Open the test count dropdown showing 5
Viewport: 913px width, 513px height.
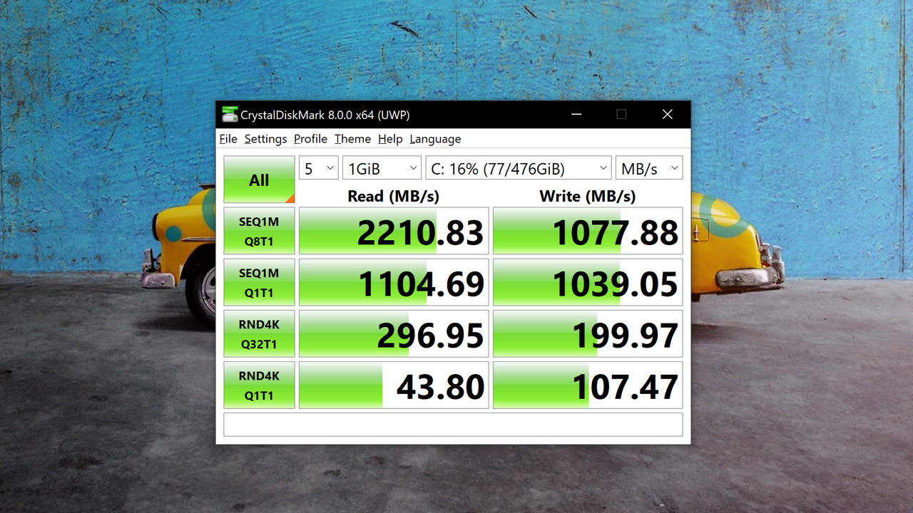pos(319,168)
